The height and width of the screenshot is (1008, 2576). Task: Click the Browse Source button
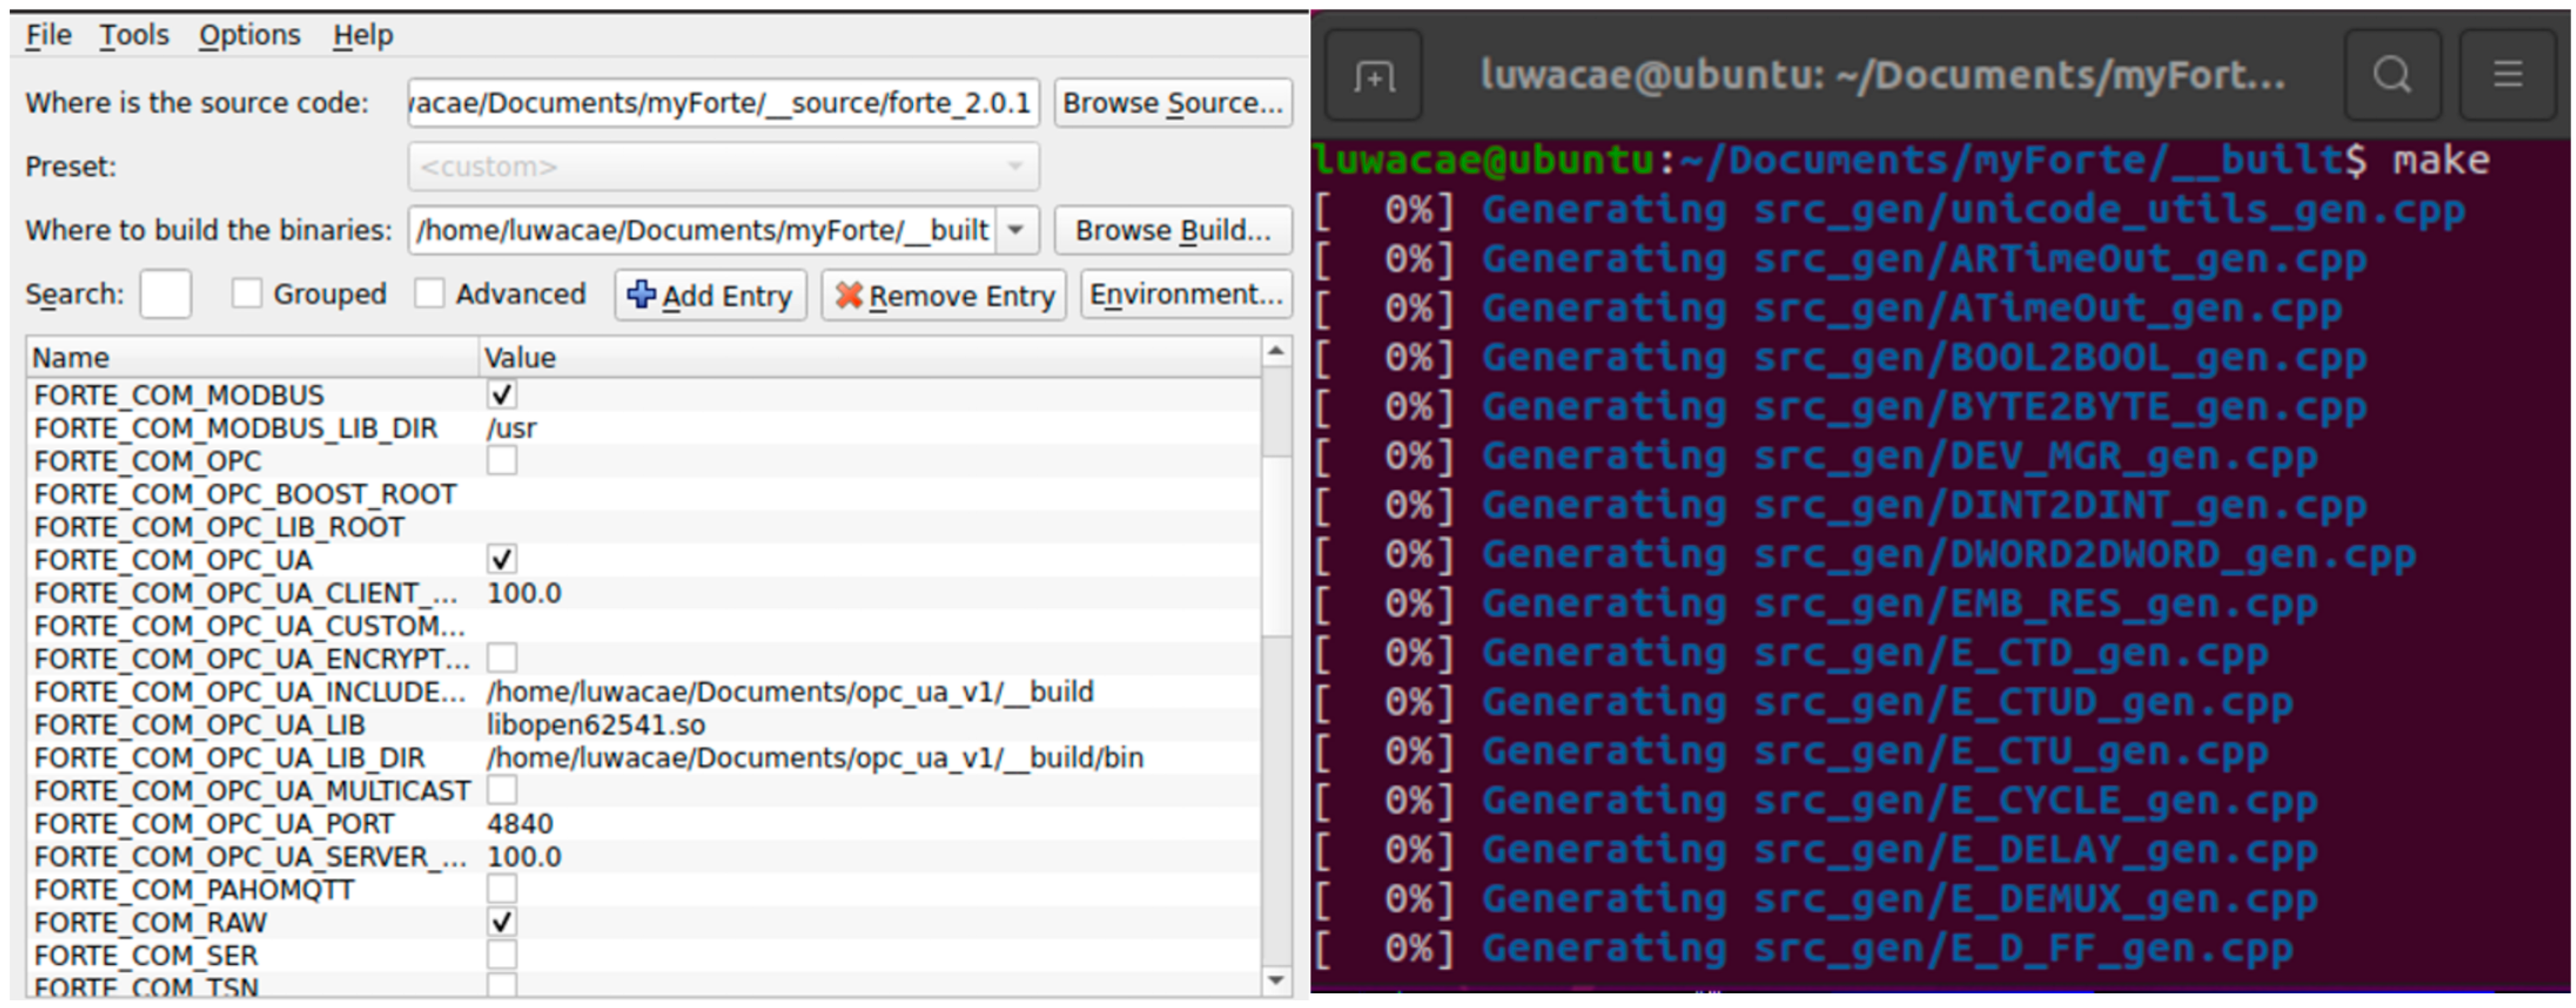[1172, 103]
